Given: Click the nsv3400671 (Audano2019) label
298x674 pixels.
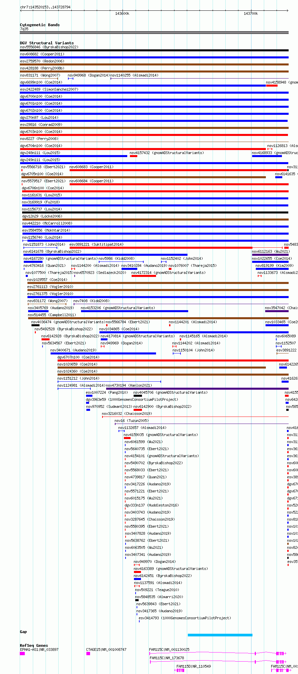Looking at the screenshot, I should [73, 350].
